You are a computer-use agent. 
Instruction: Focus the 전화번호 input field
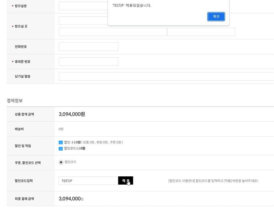[88, 47]
